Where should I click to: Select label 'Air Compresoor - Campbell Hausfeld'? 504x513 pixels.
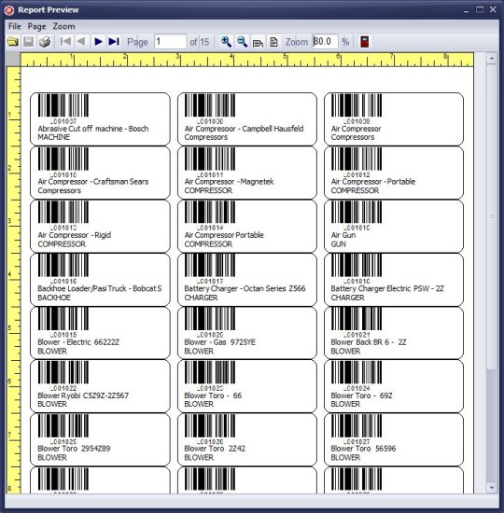coord(244,129)
